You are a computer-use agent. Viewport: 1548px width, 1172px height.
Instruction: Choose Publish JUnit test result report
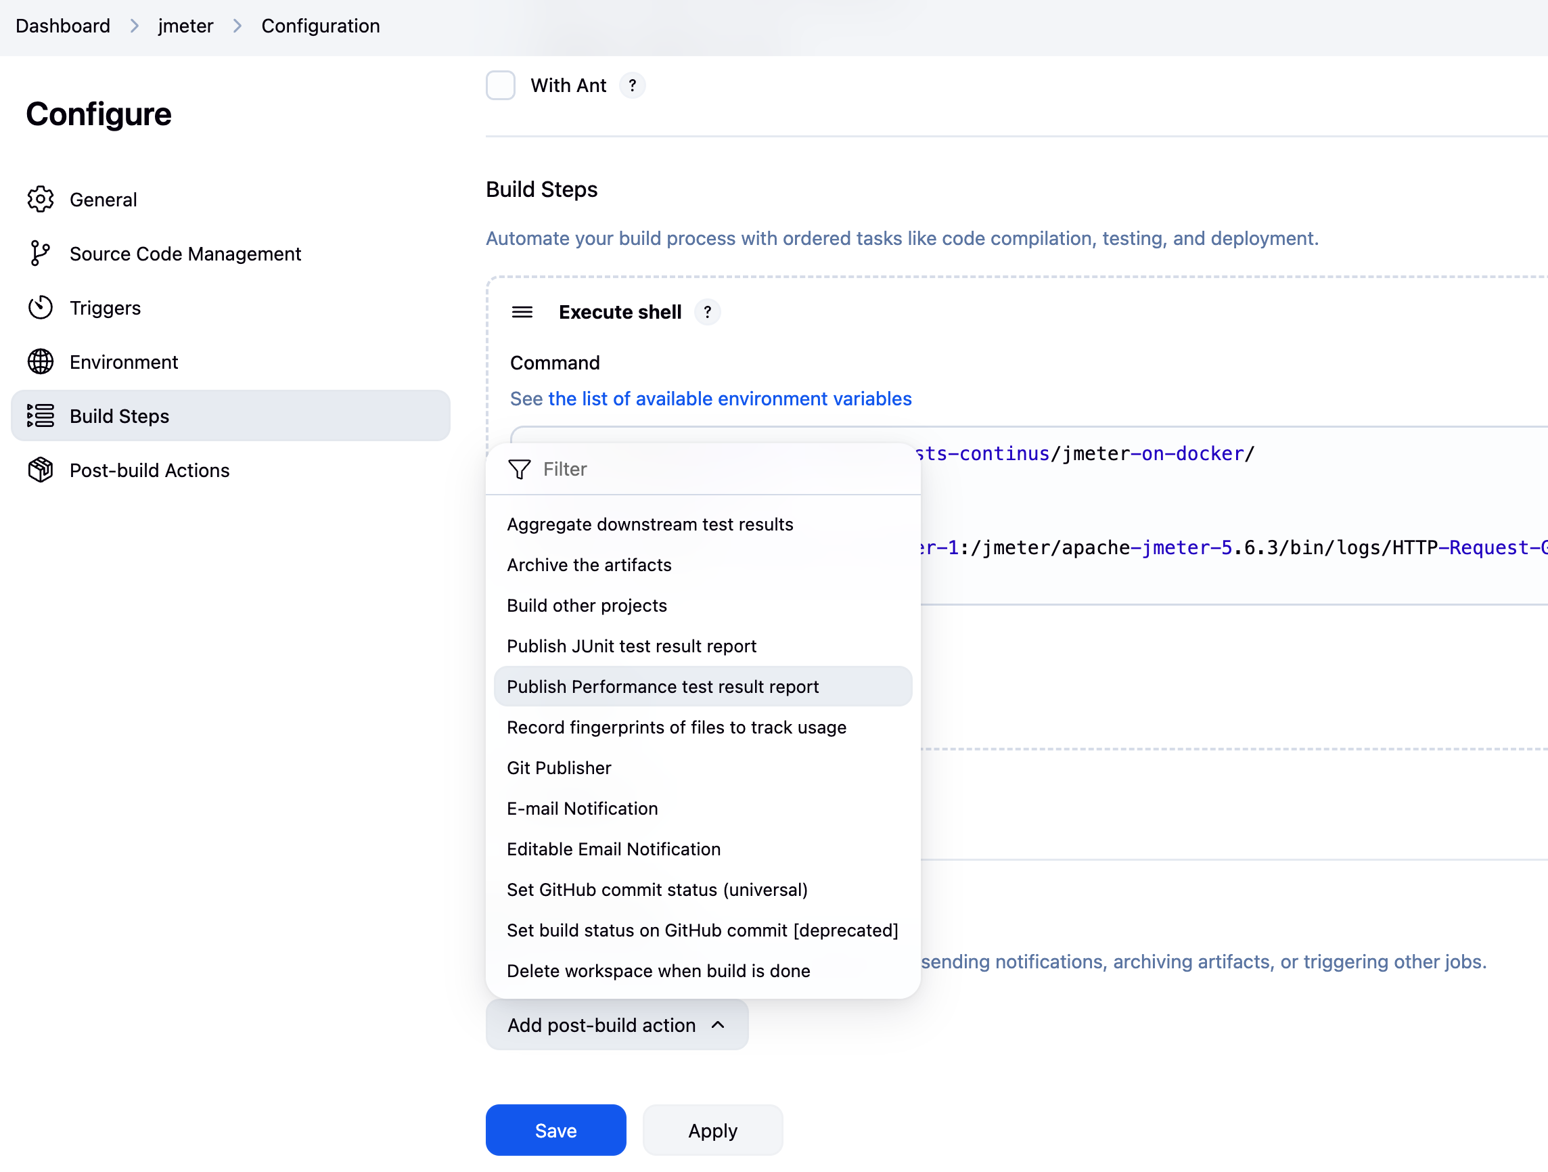(631, 646)
